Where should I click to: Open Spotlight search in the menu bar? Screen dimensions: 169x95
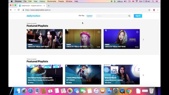pos(153,1)
